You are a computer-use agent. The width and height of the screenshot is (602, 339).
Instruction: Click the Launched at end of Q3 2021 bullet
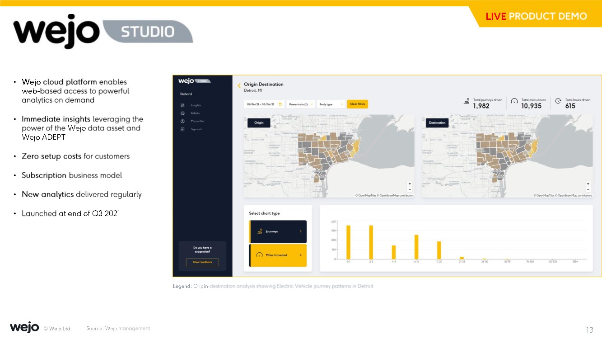coord(71,213)
